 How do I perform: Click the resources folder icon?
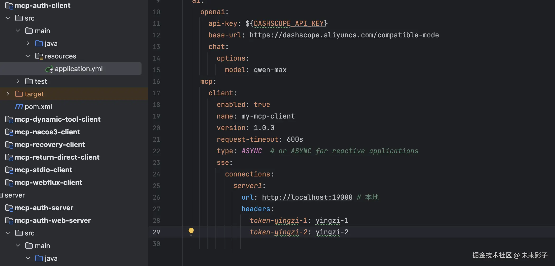[x=39, y=56]
